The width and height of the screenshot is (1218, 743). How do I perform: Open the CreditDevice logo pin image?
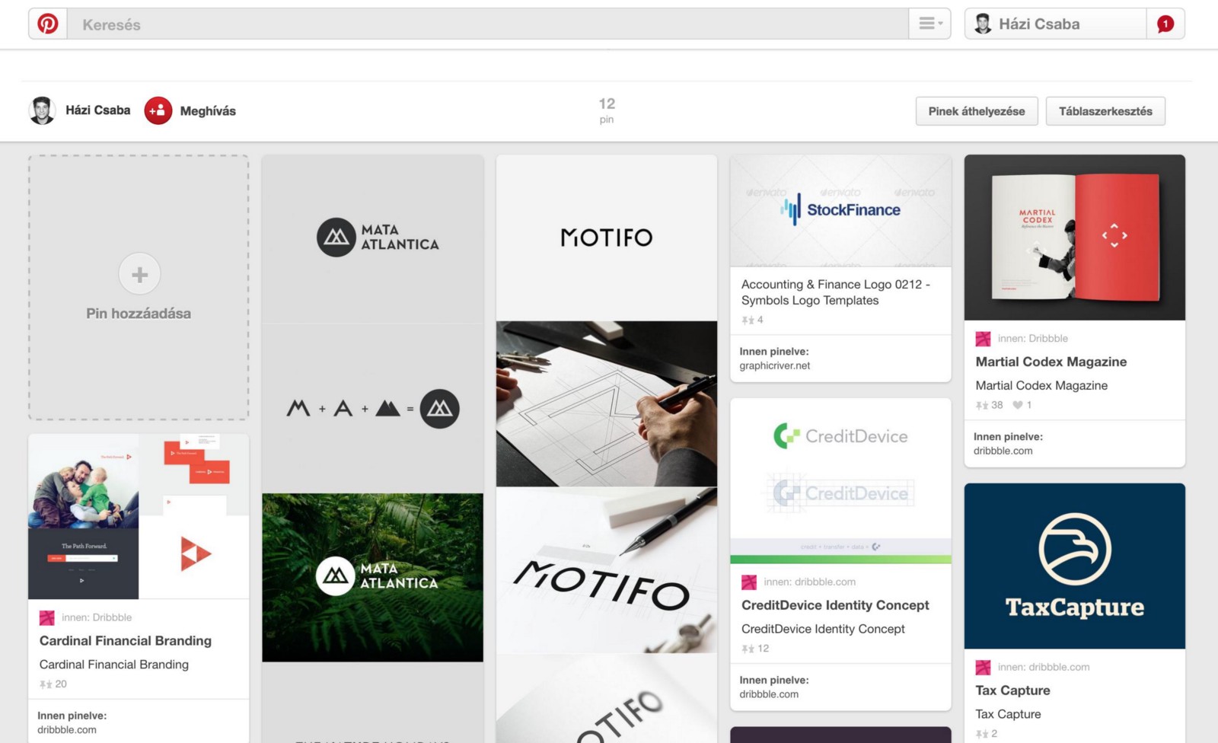(x=840, y=481)
